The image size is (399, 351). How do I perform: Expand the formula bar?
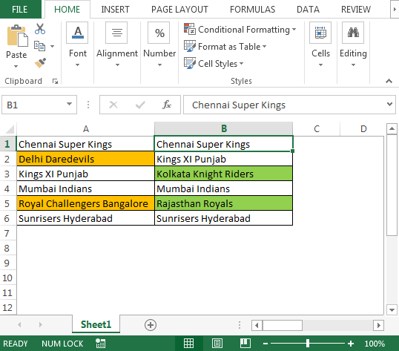389,104
